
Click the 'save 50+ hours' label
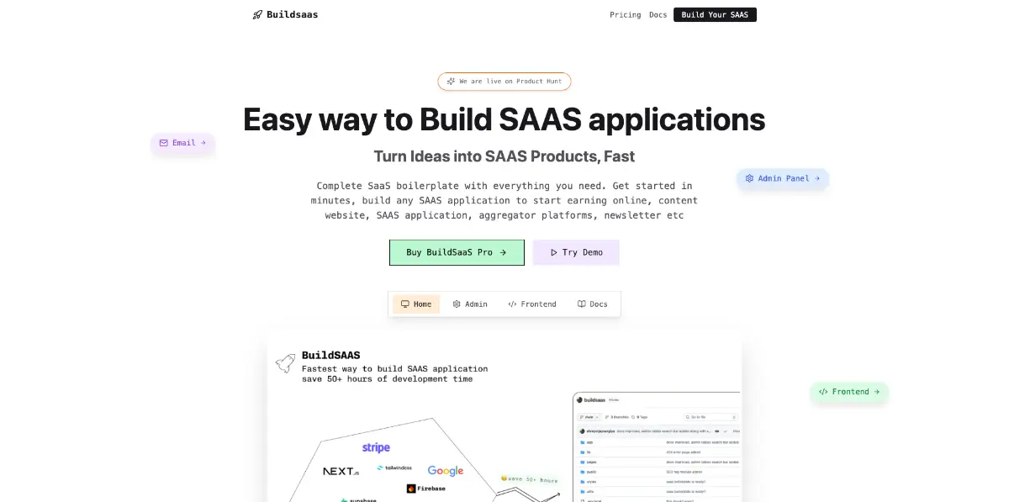(529, 480)
